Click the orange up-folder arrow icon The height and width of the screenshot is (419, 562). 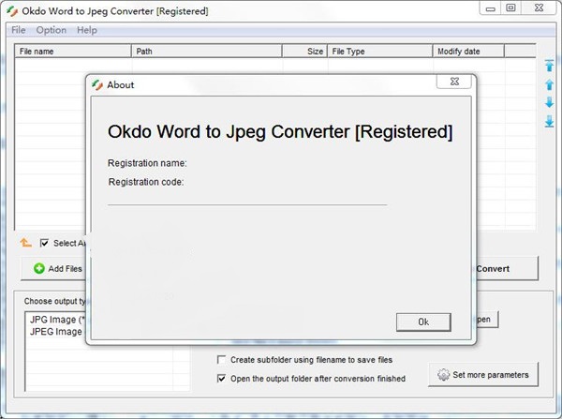pos(26,243)
